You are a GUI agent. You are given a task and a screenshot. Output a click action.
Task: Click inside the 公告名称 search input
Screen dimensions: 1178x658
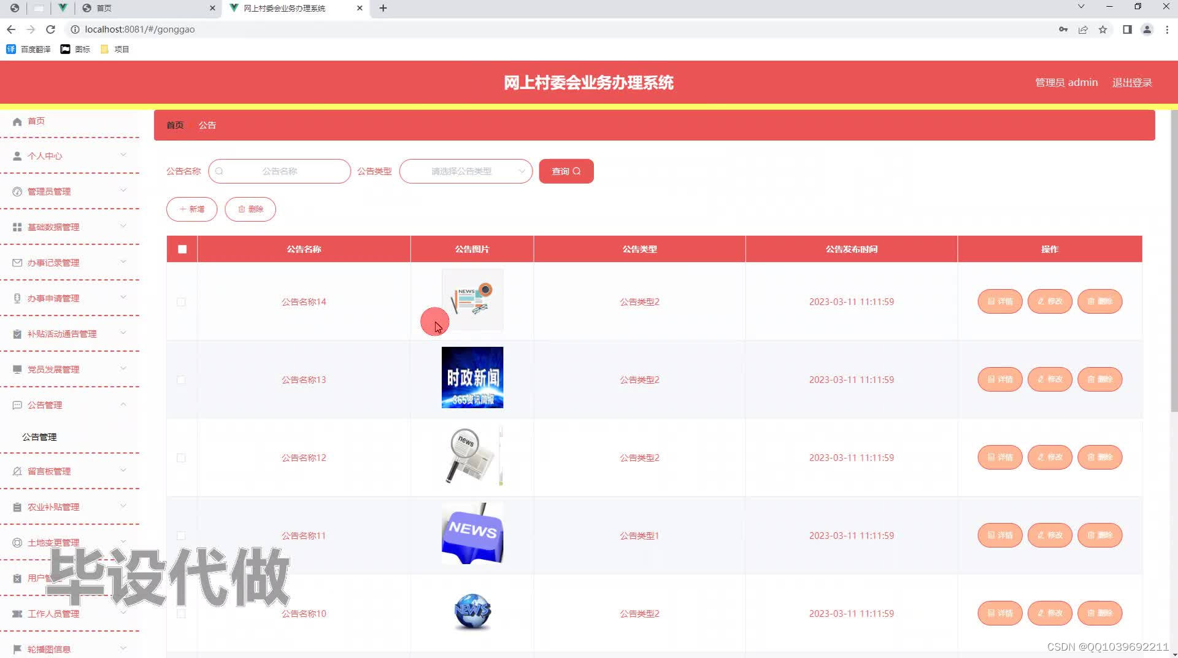[x=282, y=171]
